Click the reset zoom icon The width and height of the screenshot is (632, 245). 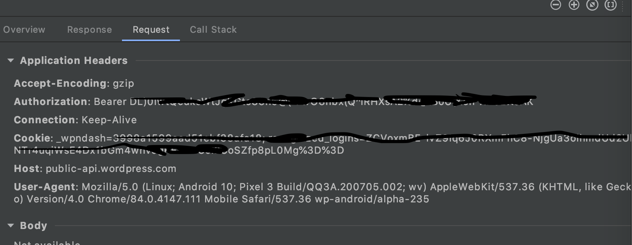pos(592,5)
